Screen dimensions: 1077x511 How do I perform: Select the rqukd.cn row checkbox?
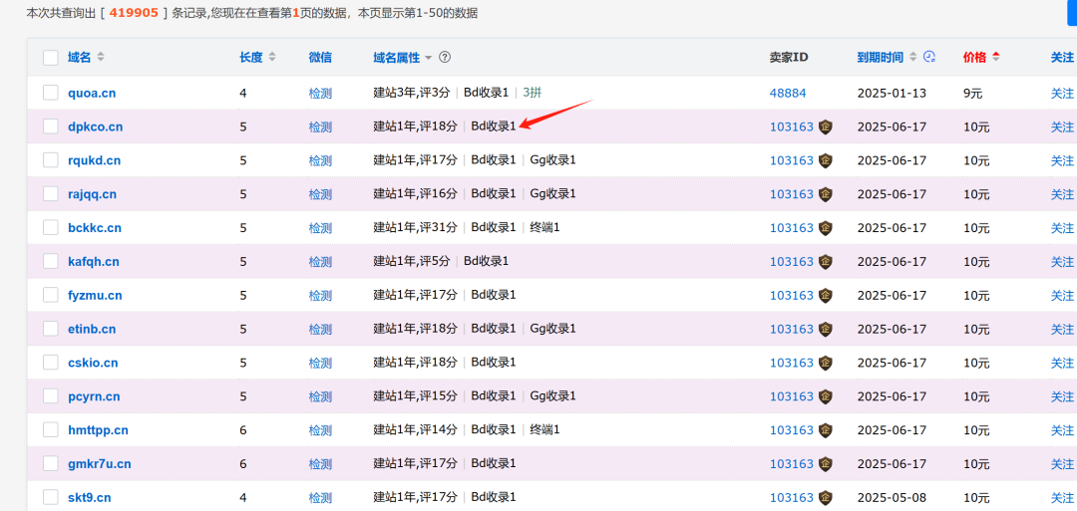click(x=50, y=159)
